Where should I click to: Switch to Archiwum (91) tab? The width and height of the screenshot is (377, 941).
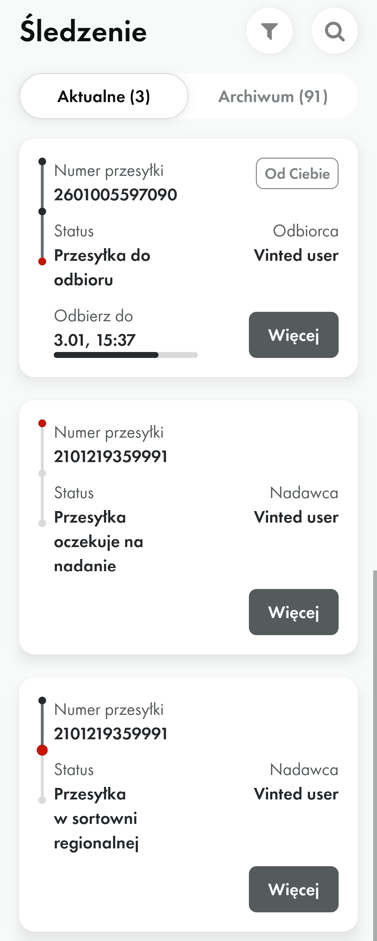(273, 96)
